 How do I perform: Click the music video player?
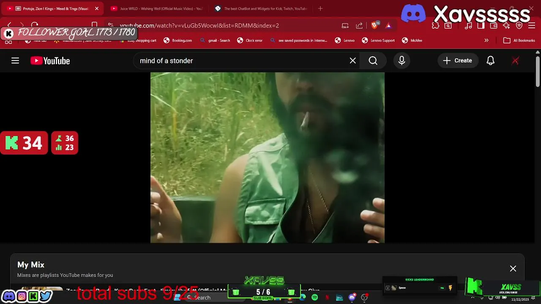[268, 157]
